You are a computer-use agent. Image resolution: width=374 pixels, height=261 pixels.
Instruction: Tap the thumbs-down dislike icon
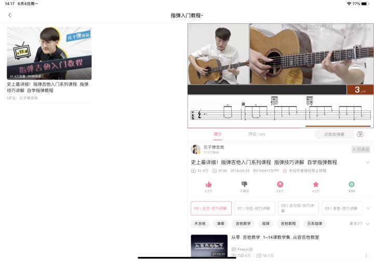[244, 184]
